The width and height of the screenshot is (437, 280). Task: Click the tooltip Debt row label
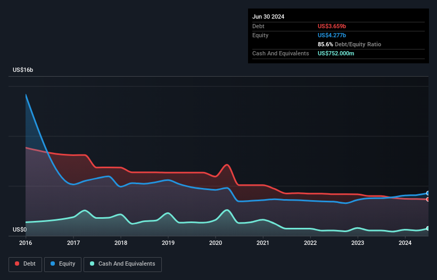click(x=258, y=26)
